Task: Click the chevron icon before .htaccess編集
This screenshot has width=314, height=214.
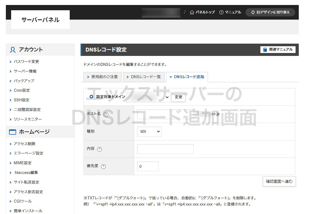Action: point(11,173)
